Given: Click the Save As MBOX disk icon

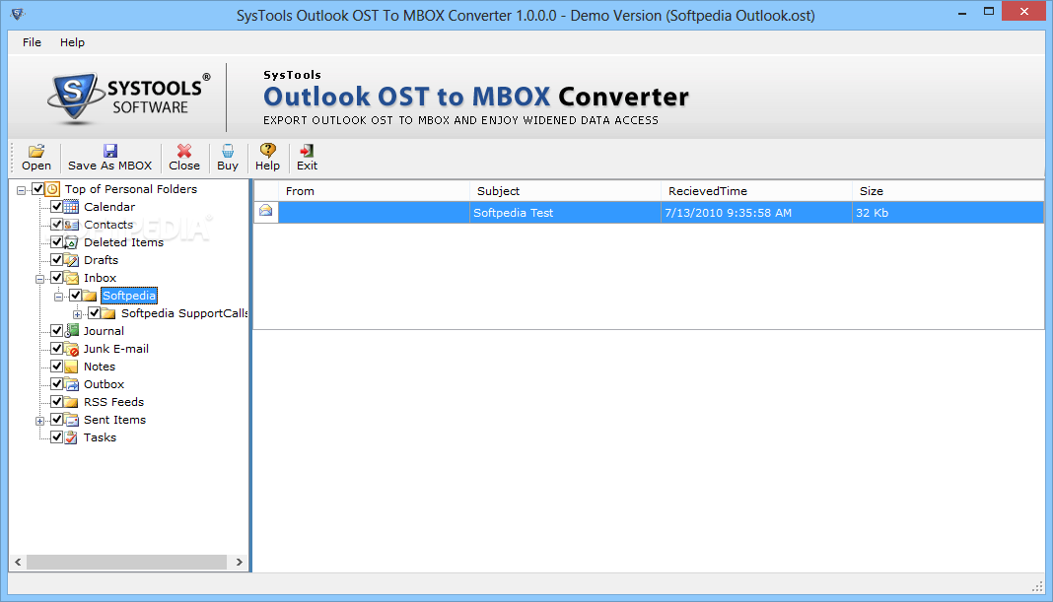Looking at the screenshot, I should 110,151.
